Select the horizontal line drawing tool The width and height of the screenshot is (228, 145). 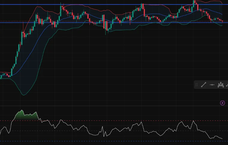pyautogui.click(x=212, y=84)
